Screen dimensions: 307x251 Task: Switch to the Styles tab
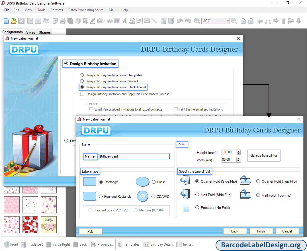pyautogui.click(x=31, y=32)
